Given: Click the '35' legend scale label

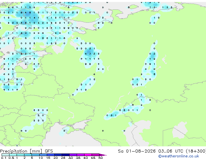Looking at the screenshot, I should click(78, 158).
